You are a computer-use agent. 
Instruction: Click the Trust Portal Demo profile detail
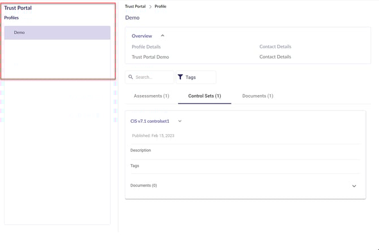150,57
